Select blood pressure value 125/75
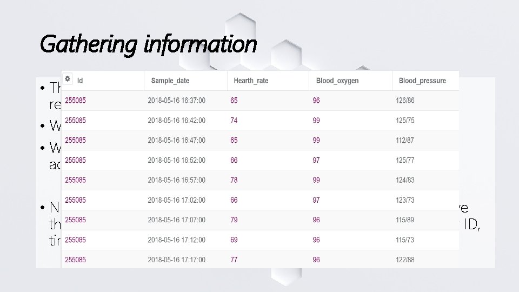Image resolution: width=519 pixels, height=292 pixels. 405,121
